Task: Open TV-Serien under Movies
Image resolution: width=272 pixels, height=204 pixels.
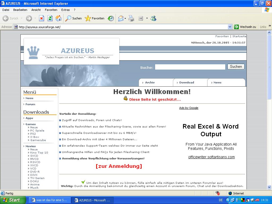Action: [37, 178]
